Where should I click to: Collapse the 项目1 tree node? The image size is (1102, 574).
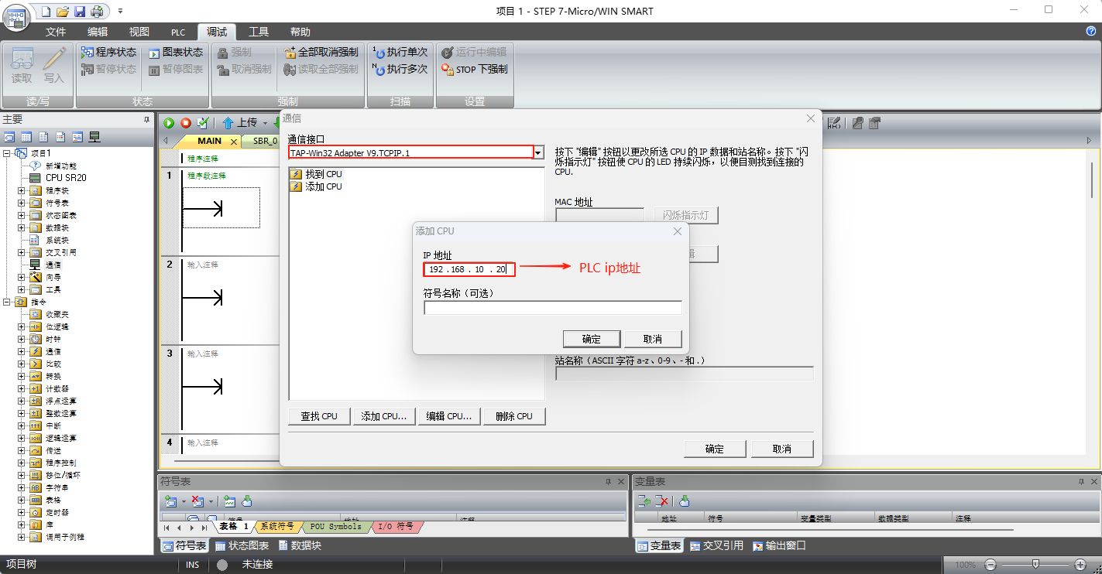pos(7,153)
